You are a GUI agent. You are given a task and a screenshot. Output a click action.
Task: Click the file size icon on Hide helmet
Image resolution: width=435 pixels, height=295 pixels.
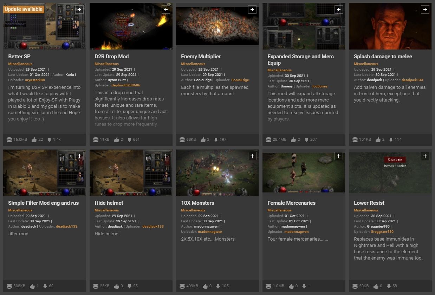pos(96,286)
